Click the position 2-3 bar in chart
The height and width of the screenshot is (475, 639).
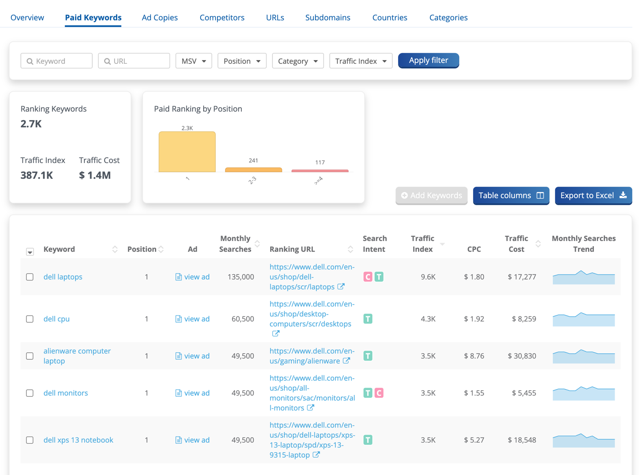pyautogui.click(x=253, y=170)
